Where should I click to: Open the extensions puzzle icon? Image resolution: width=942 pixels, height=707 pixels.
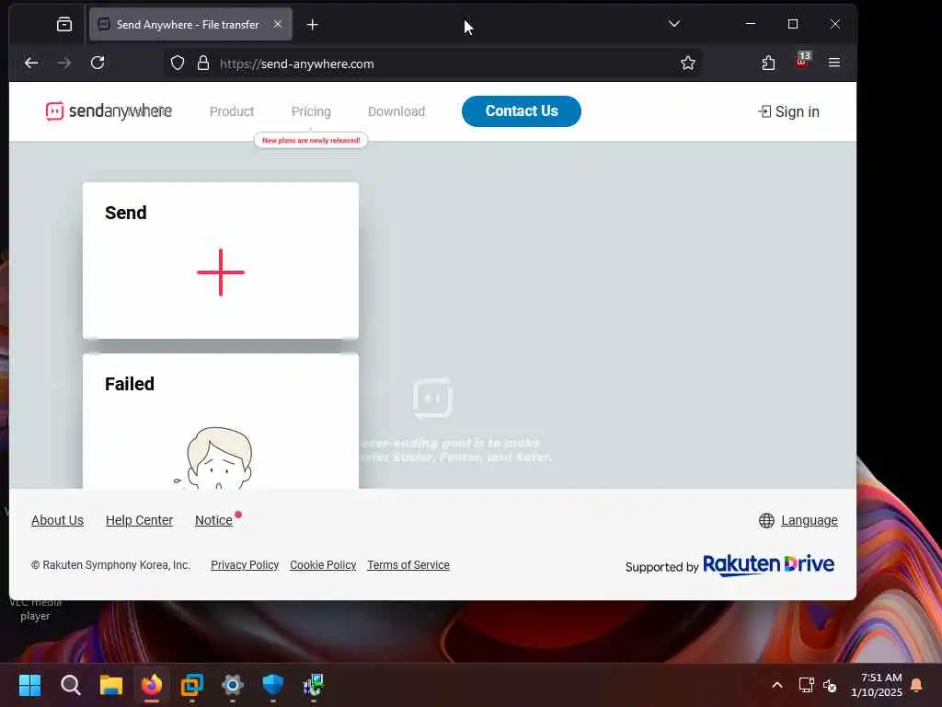click(768, 63)
